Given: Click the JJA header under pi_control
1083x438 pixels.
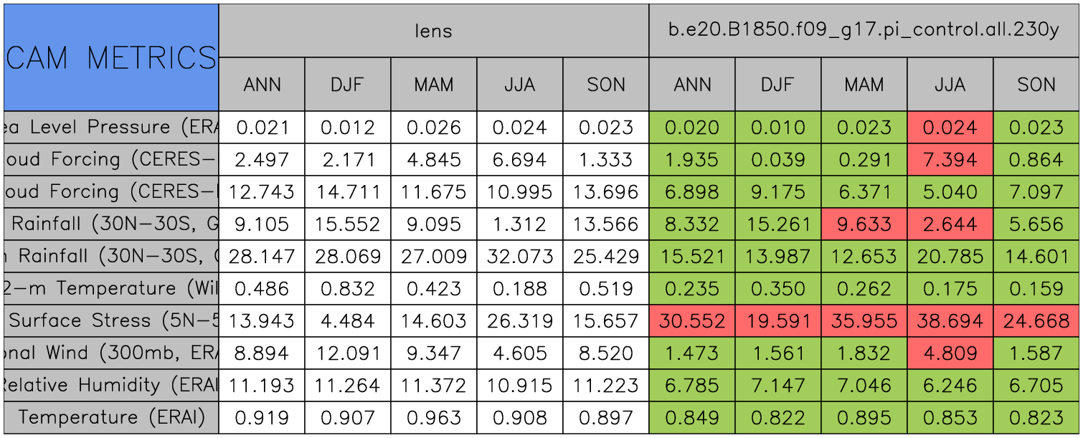Looking at the screenshot, I should [x=950, y=85].
